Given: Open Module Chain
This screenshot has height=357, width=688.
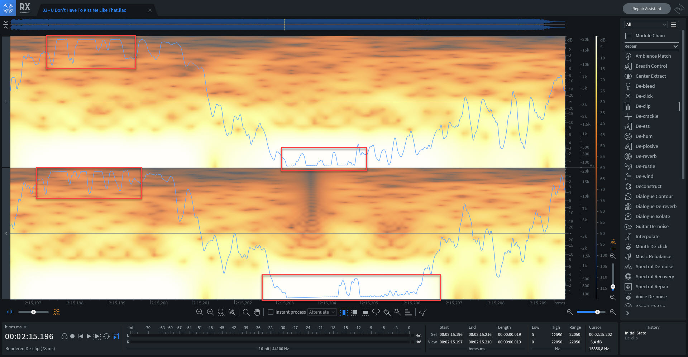Looking at the screenshot, I should 650,35.
